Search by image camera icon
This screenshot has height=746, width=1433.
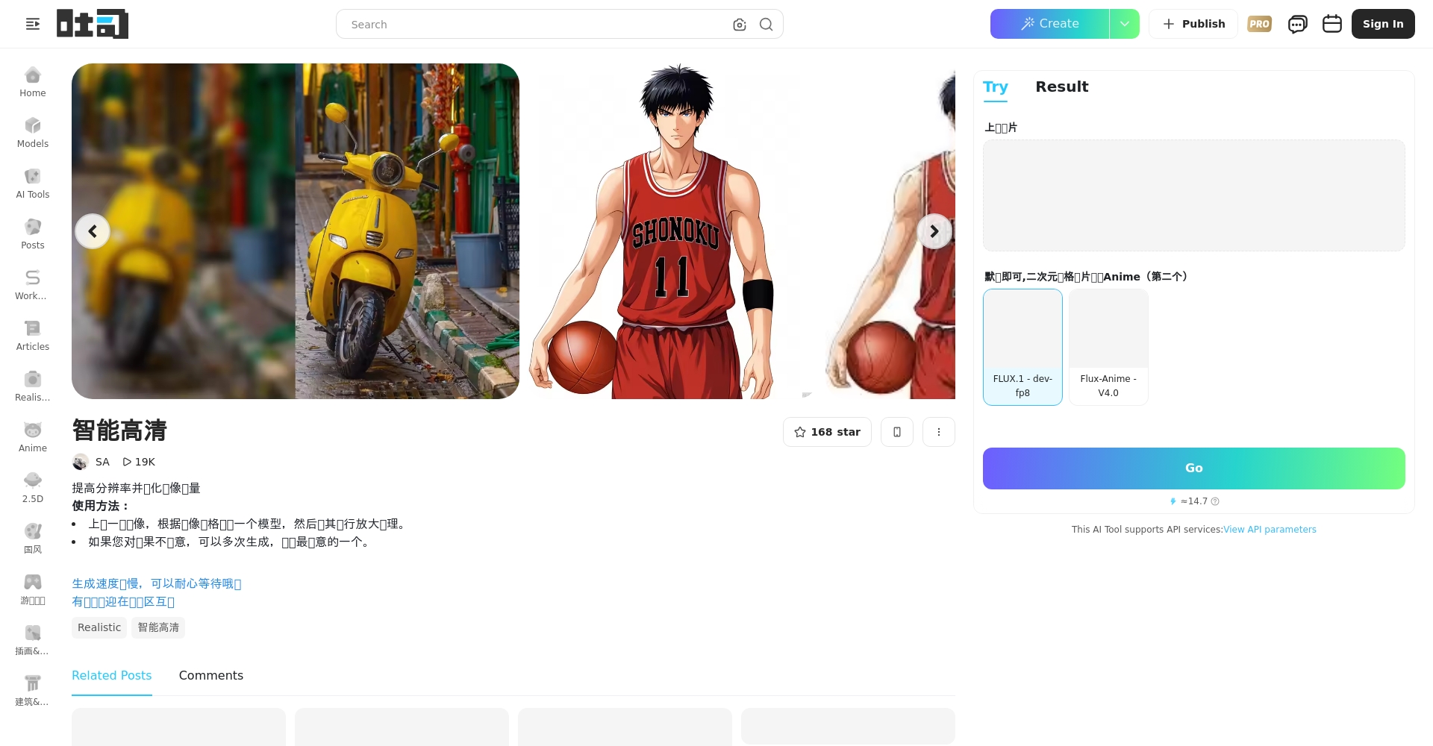(x=740, y=25)
